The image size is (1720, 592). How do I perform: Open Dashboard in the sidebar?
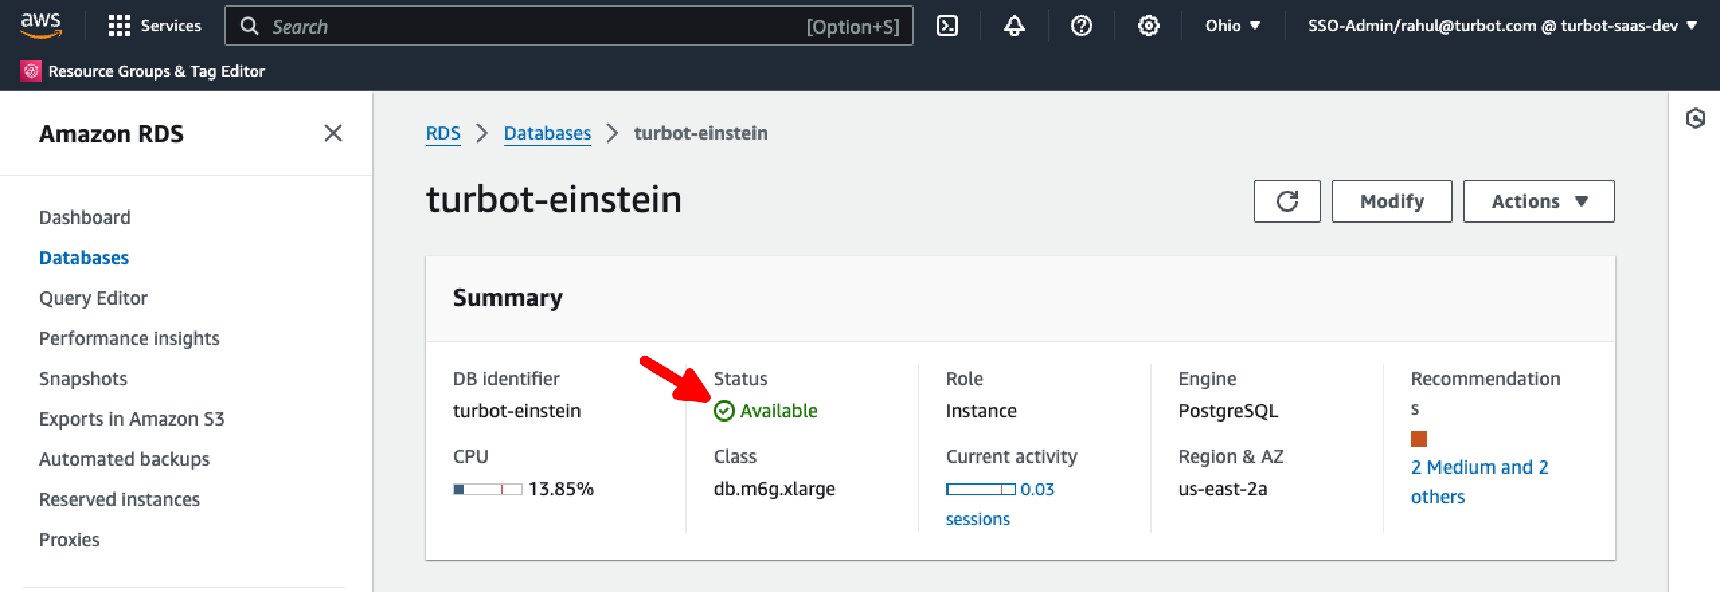click(x=85, y=217)
